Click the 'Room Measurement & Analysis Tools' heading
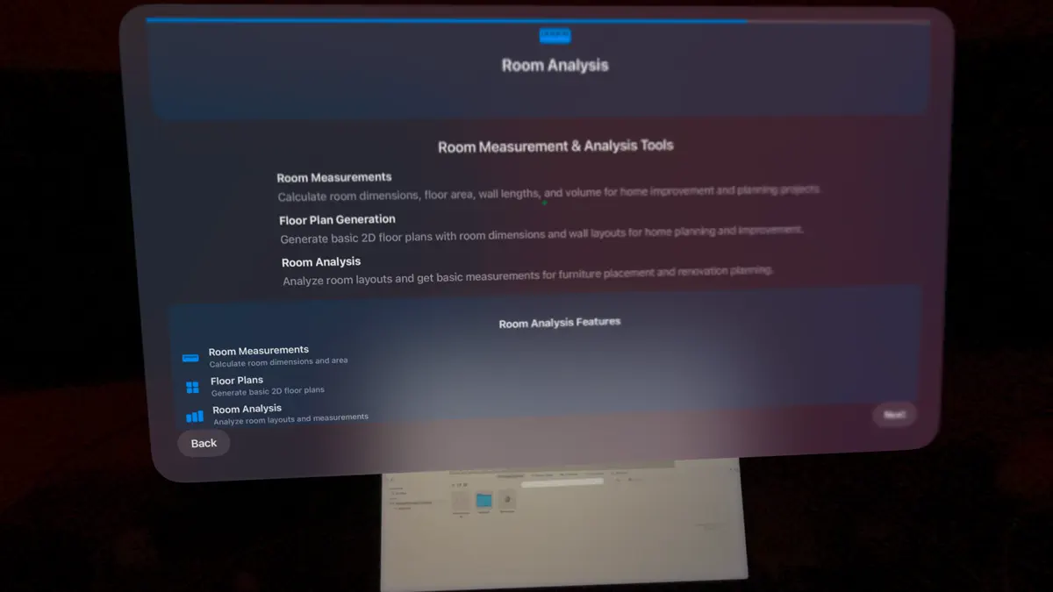Screen dimensions: 1053x592 [x=555, y=146]
